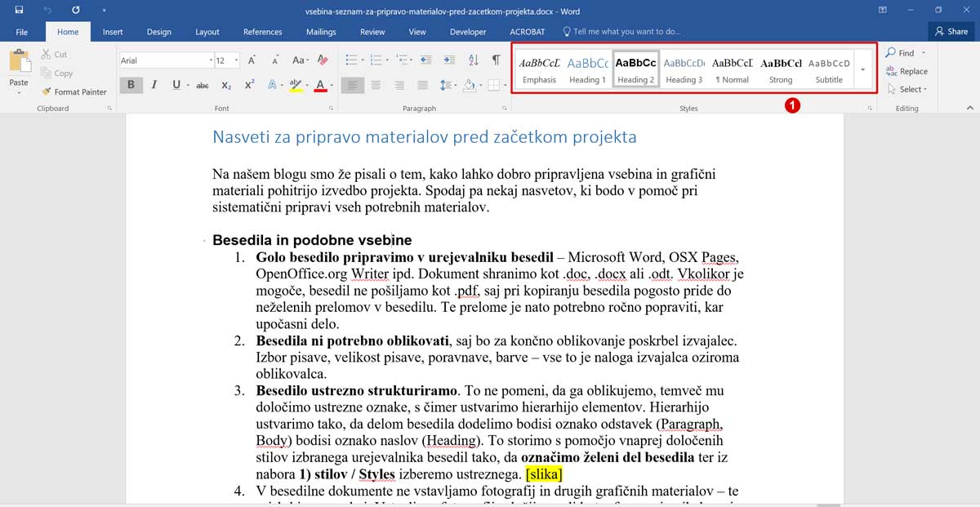Viewport: 980px width, 507px height.
Task: Create a multilevel list
Action: point(402,60)
